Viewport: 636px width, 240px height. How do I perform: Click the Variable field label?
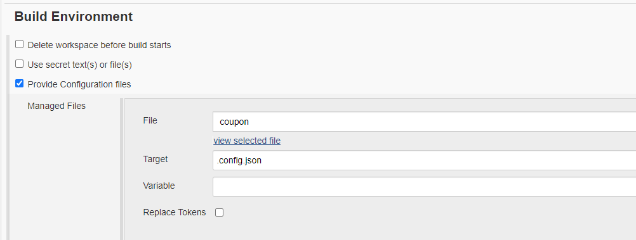pyautogui.click(x=159, y=186)
